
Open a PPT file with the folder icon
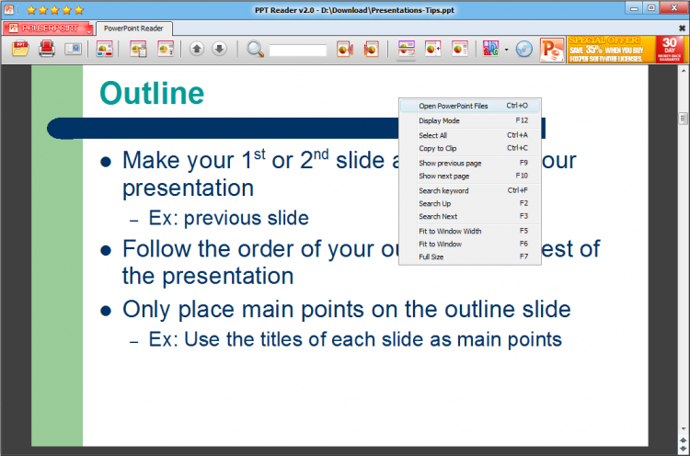pyautogui.click(x=20, y=49)
